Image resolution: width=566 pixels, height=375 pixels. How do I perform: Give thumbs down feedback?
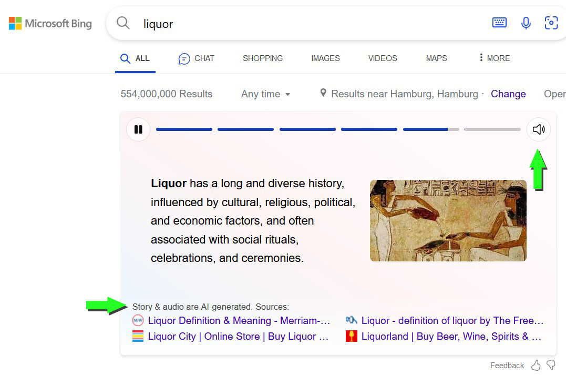coord(551,365)
